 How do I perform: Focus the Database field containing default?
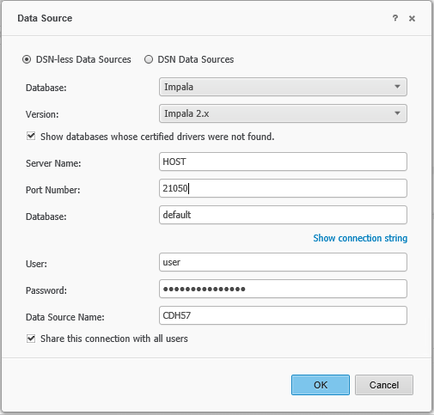[283, 215]
